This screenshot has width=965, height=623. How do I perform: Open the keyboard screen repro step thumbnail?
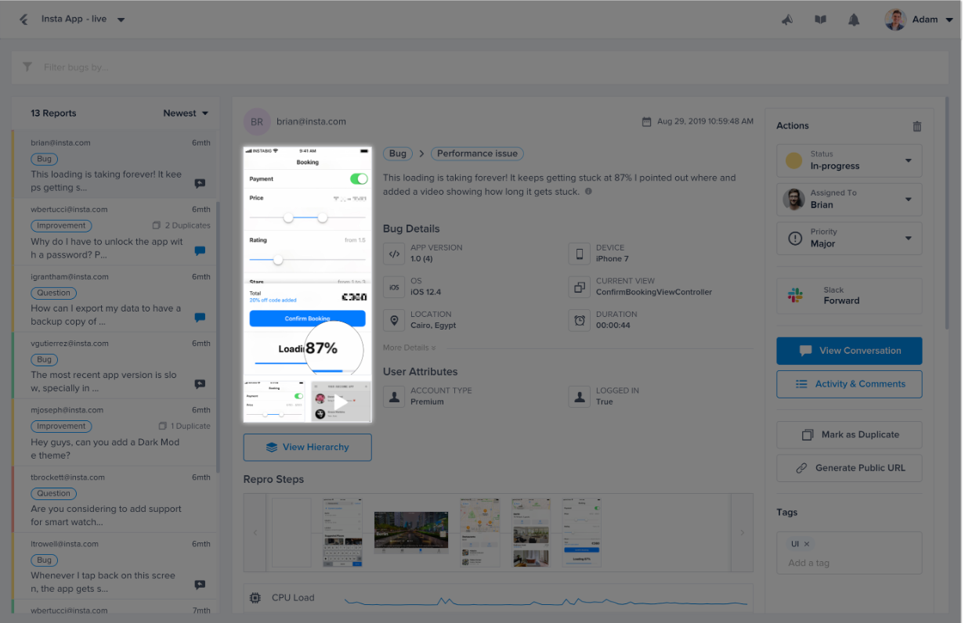343,533
